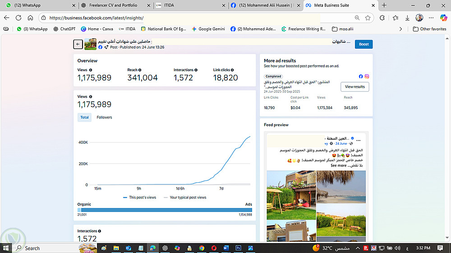Switch to the ITIDA browser tab
Image resolution: width=451 pixels, height=253 pixels.
pyautogui.click(x=190, y=5)
